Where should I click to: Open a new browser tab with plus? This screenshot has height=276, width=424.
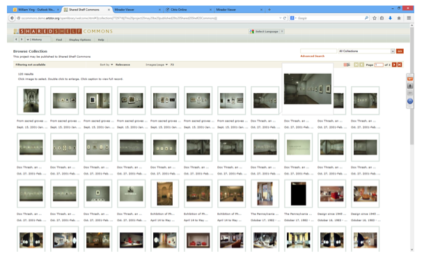[269, 10]
